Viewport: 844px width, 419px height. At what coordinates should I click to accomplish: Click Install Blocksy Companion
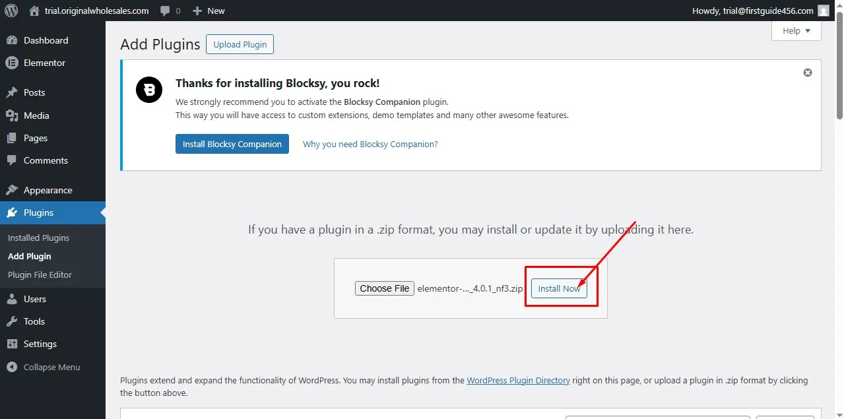(x=232, y=143)
